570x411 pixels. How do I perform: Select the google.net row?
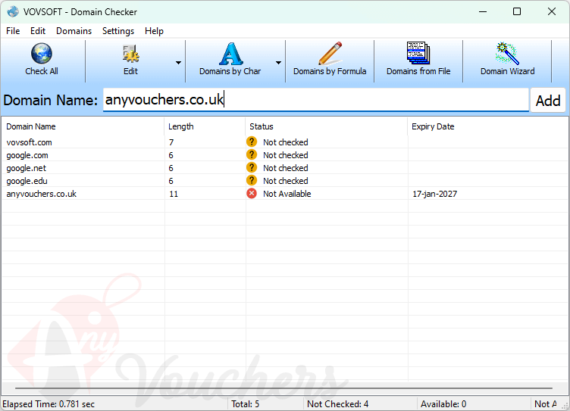pyautogui.click(x=285, y=168)
